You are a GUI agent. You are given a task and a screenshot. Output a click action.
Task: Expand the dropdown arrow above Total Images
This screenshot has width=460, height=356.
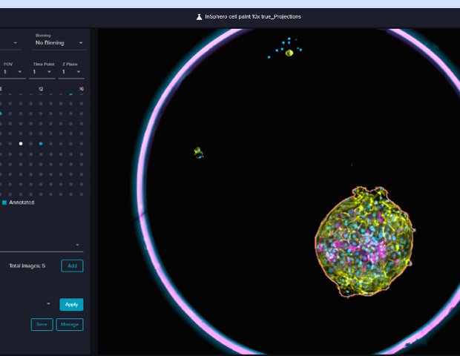tap(77, 245)
